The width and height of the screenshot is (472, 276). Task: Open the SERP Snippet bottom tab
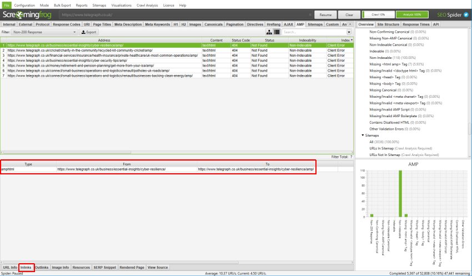click(x=105, y=267)
